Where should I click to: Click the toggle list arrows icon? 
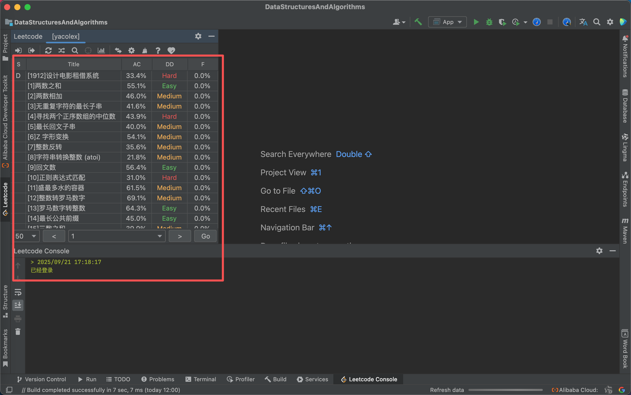click(x=118, y=50)
